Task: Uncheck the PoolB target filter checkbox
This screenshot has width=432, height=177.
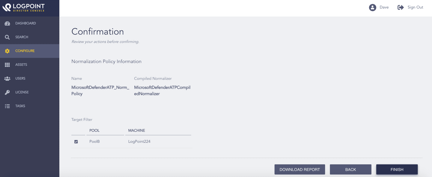Action: point(76,141)
